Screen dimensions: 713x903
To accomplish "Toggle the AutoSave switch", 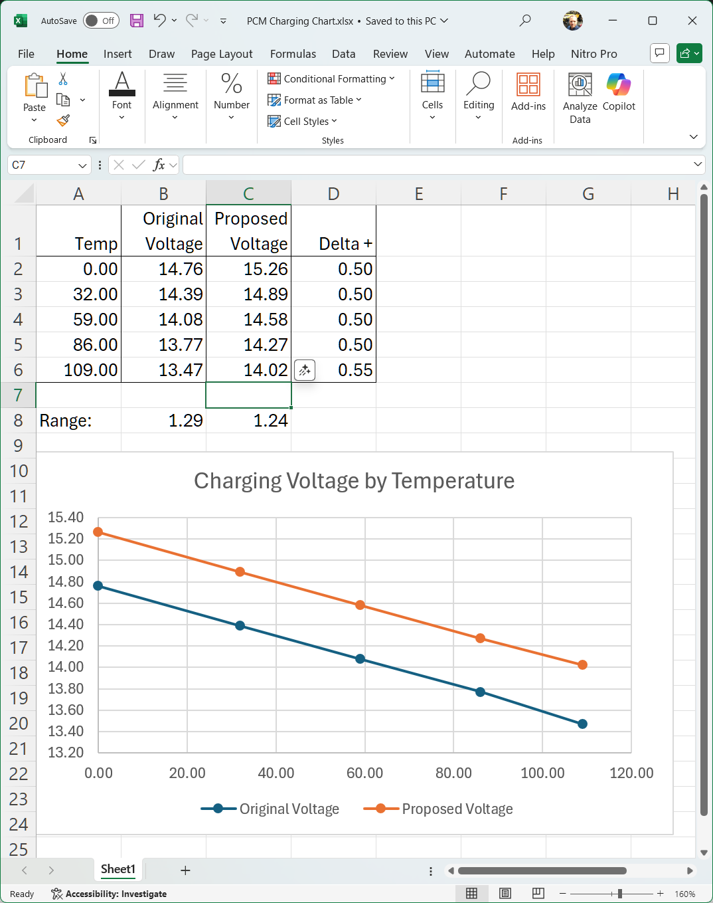I will click(100, 21).
